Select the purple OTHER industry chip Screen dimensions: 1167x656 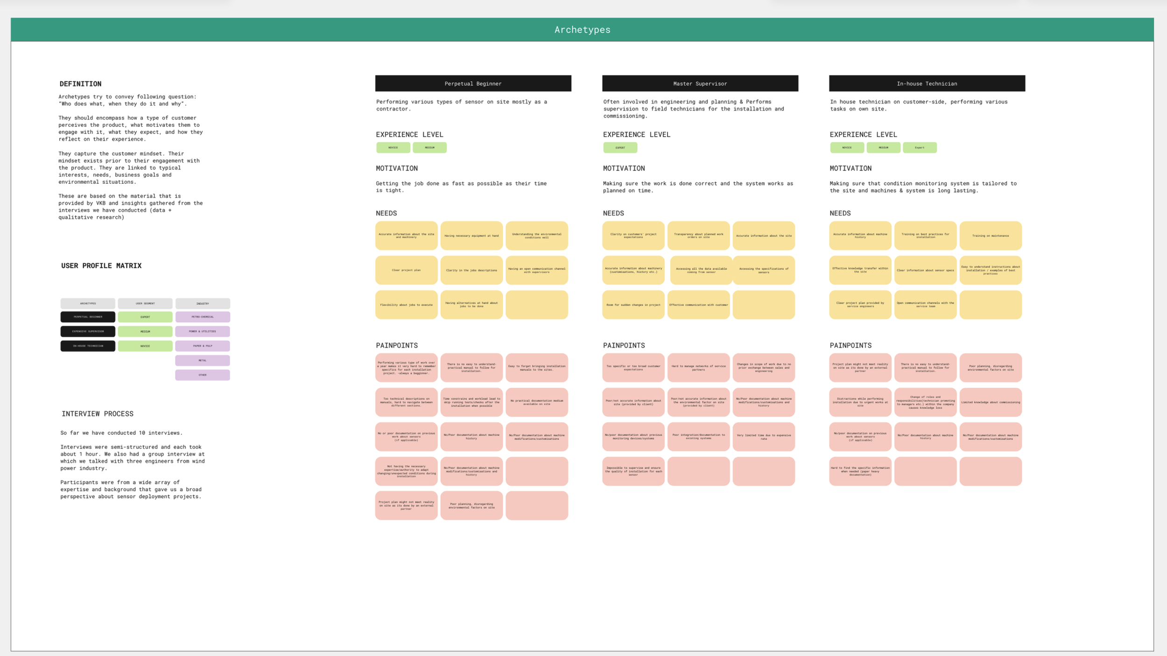coord(203,375)
